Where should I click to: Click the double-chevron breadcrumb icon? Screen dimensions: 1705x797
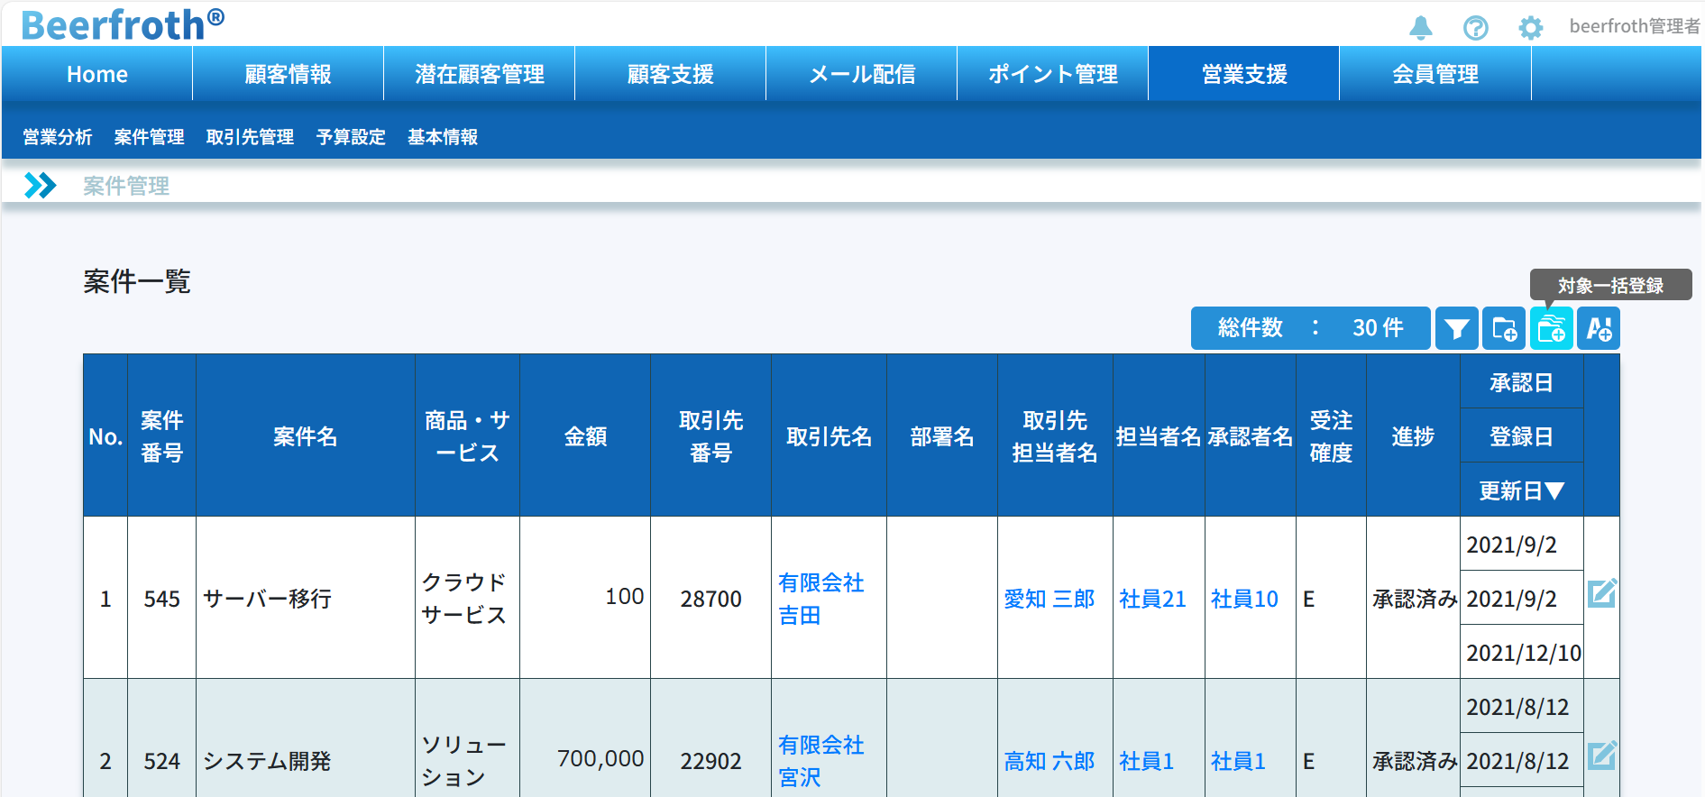pos(41,186)
